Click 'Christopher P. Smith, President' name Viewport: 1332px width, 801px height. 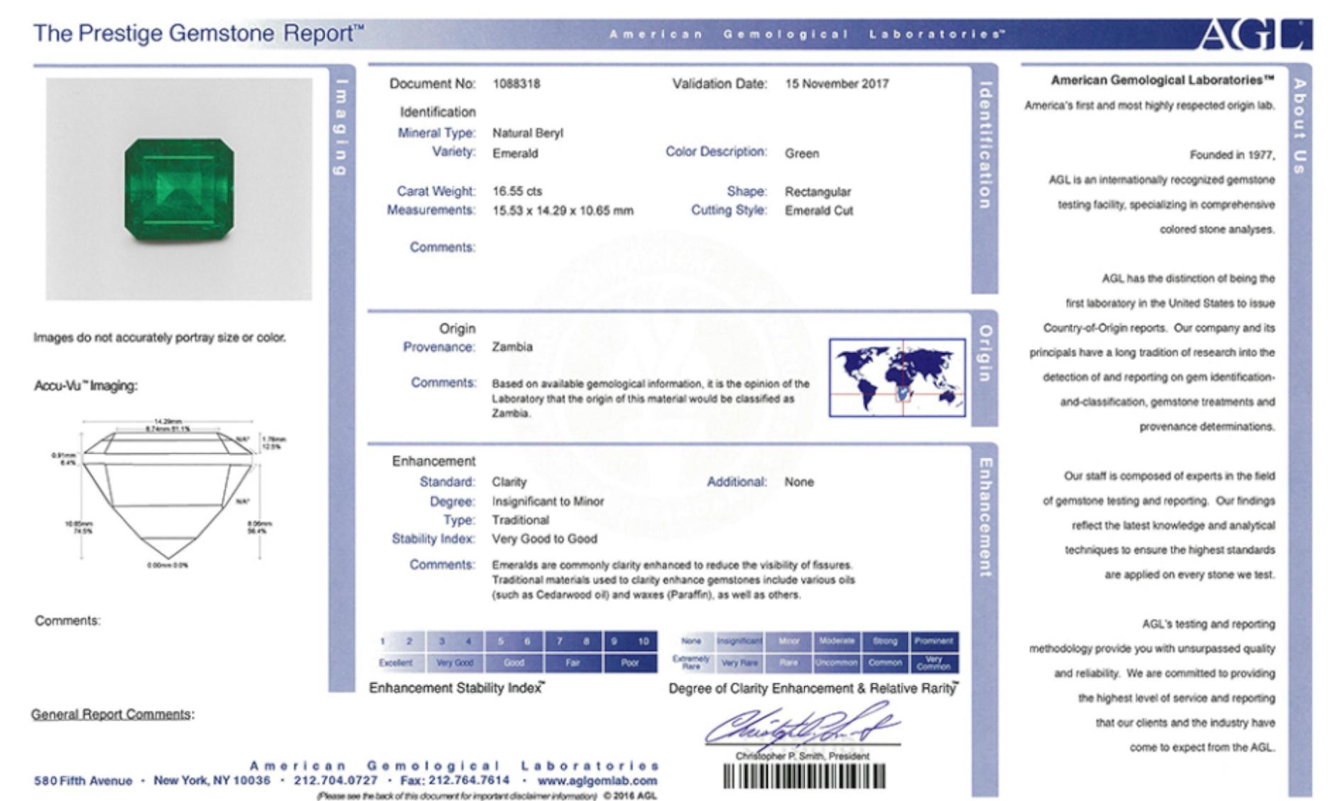tap(802, 756)
